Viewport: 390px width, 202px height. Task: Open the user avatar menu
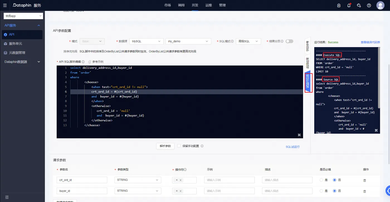point(380,5)
